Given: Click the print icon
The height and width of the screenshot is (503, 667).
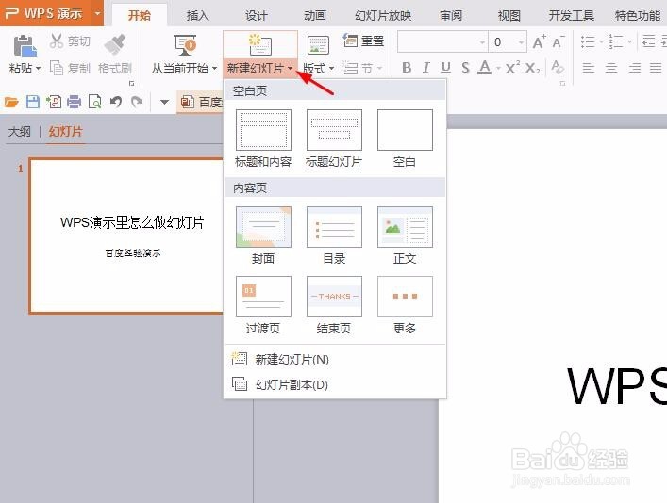Looking at the screenshot, I should 74,102.
